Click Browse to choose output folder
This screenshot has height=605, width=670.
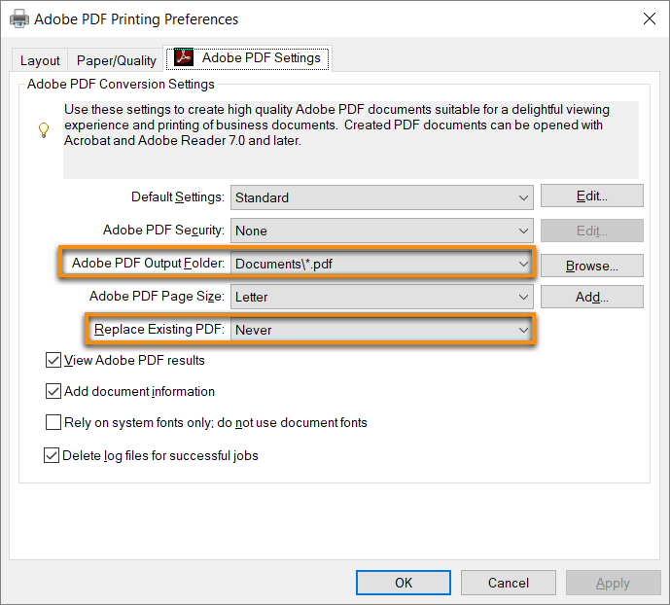591,266
